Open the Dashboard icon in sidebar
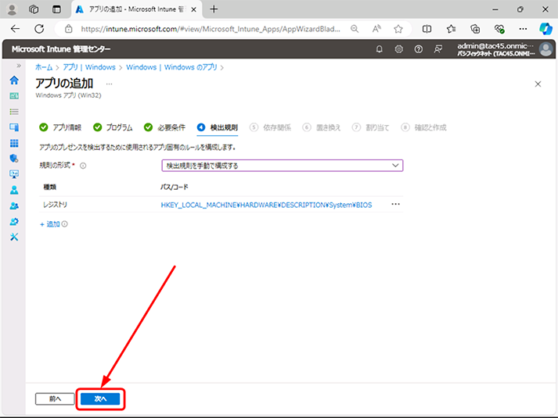558x418 pixels. (14, 96)
